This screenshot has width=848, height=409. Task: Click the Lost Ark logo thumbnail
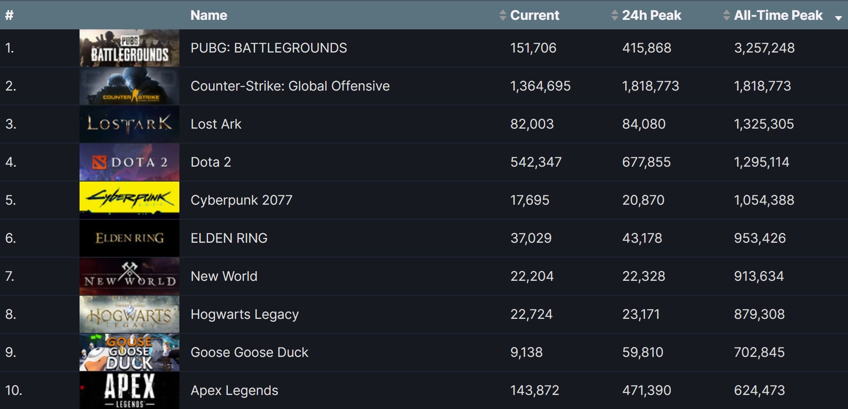pos(129,124)
